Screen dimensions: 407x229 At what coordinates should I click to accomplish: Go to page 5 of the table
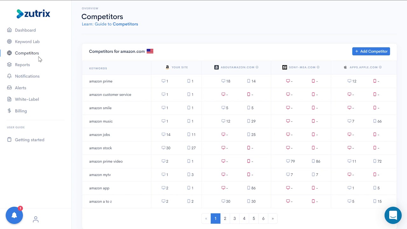tap(254, 219)
